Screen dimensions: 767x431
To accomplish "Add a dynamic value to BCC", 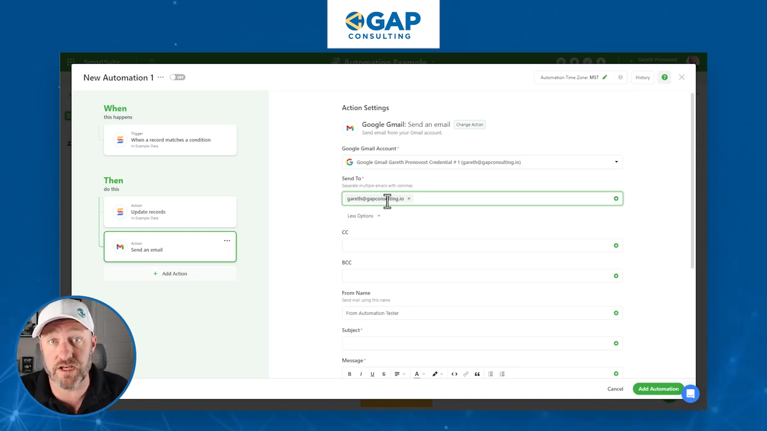I will coord(616,276).
